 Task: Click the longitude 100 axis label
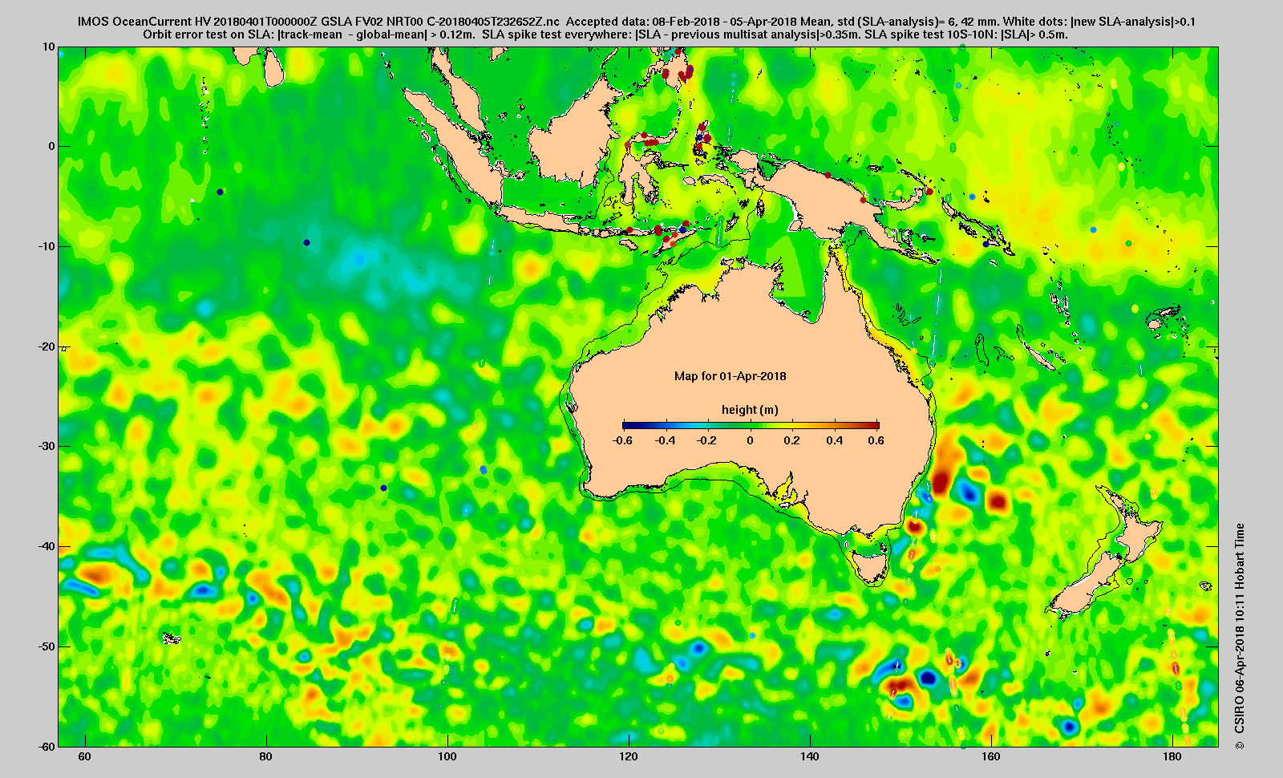(x=447, y=756)
